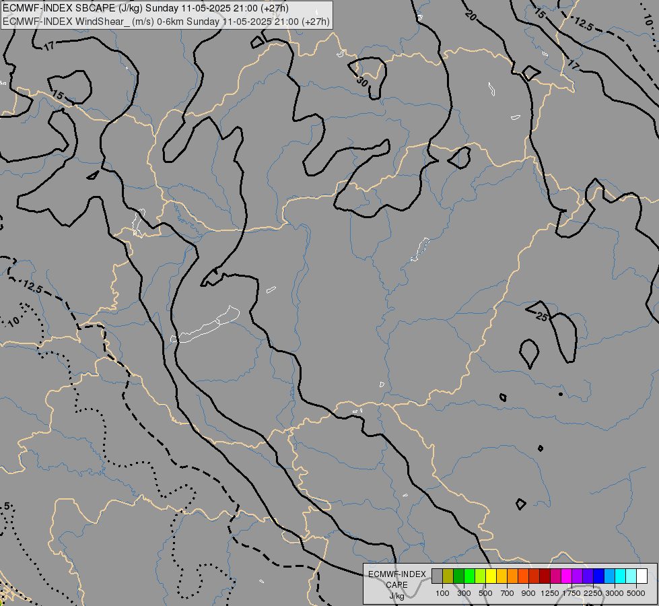Click the olive swatch in the CAPE legend

(448, 576)
